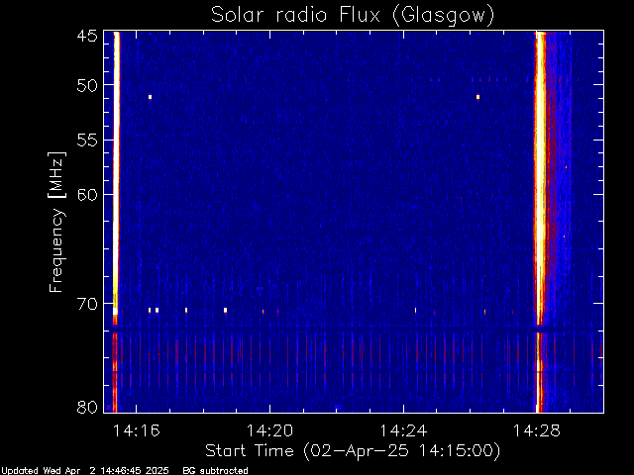Screen dimensions: 634x475
Task: Click the 45 frequency tick label
Action: tap(87, 37)
